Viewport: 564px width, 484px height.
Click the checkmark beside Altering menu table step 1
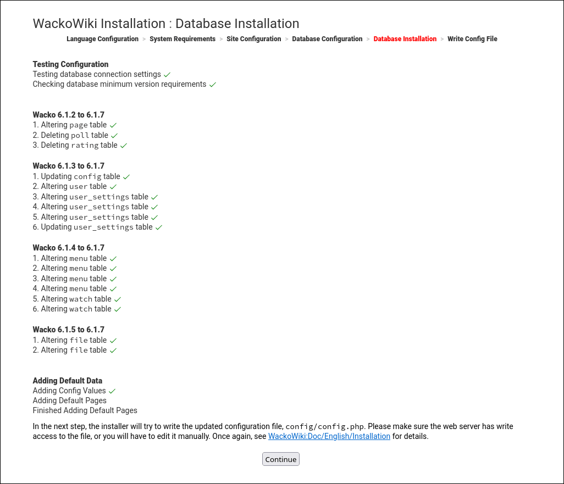[113, 258]
